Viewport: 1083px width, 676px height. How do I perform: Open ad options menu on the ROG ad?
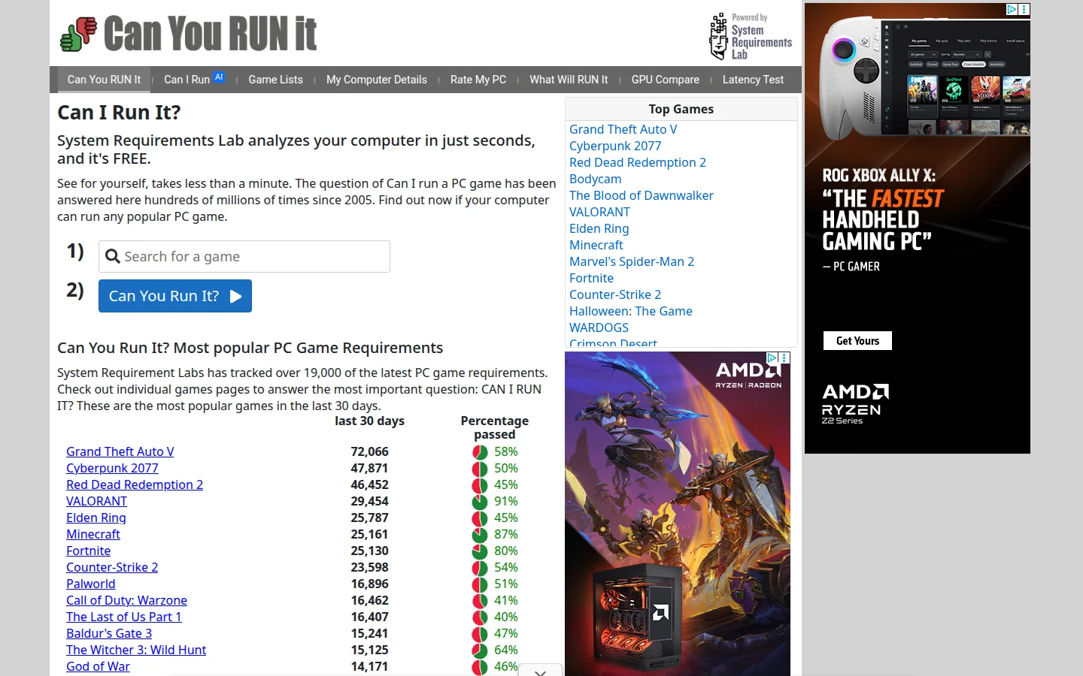tap(1024, 10)
